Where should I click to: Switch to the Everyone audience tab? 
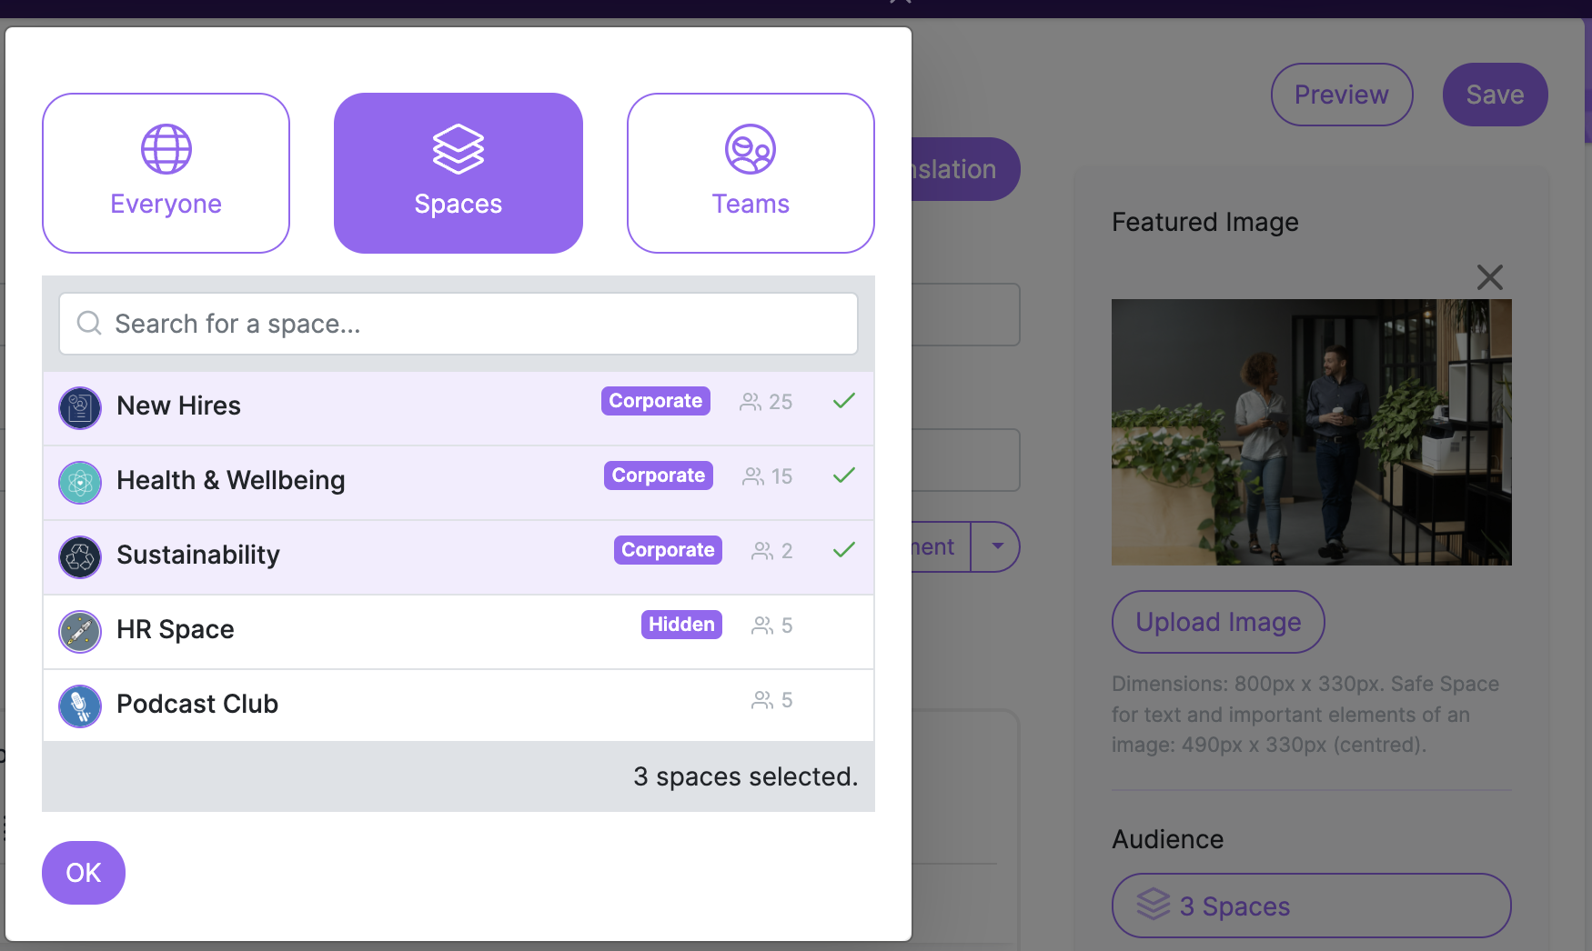tap(166, 173)
